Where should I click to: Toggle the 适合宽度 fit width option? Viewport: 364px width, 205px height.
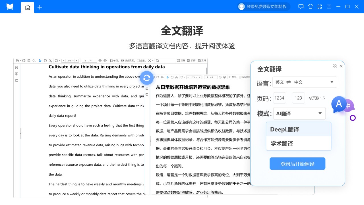128,61
